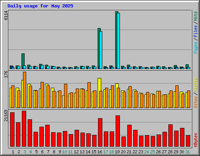Click the 'Files' legend label
The height and width of the screenshot is (156, 200).
(196, 31)
